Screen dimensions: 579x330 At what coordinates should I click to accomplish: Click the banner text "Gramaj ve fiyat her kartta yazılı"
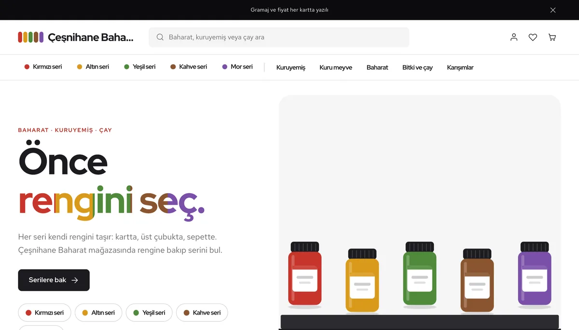(x=289, y=10)
